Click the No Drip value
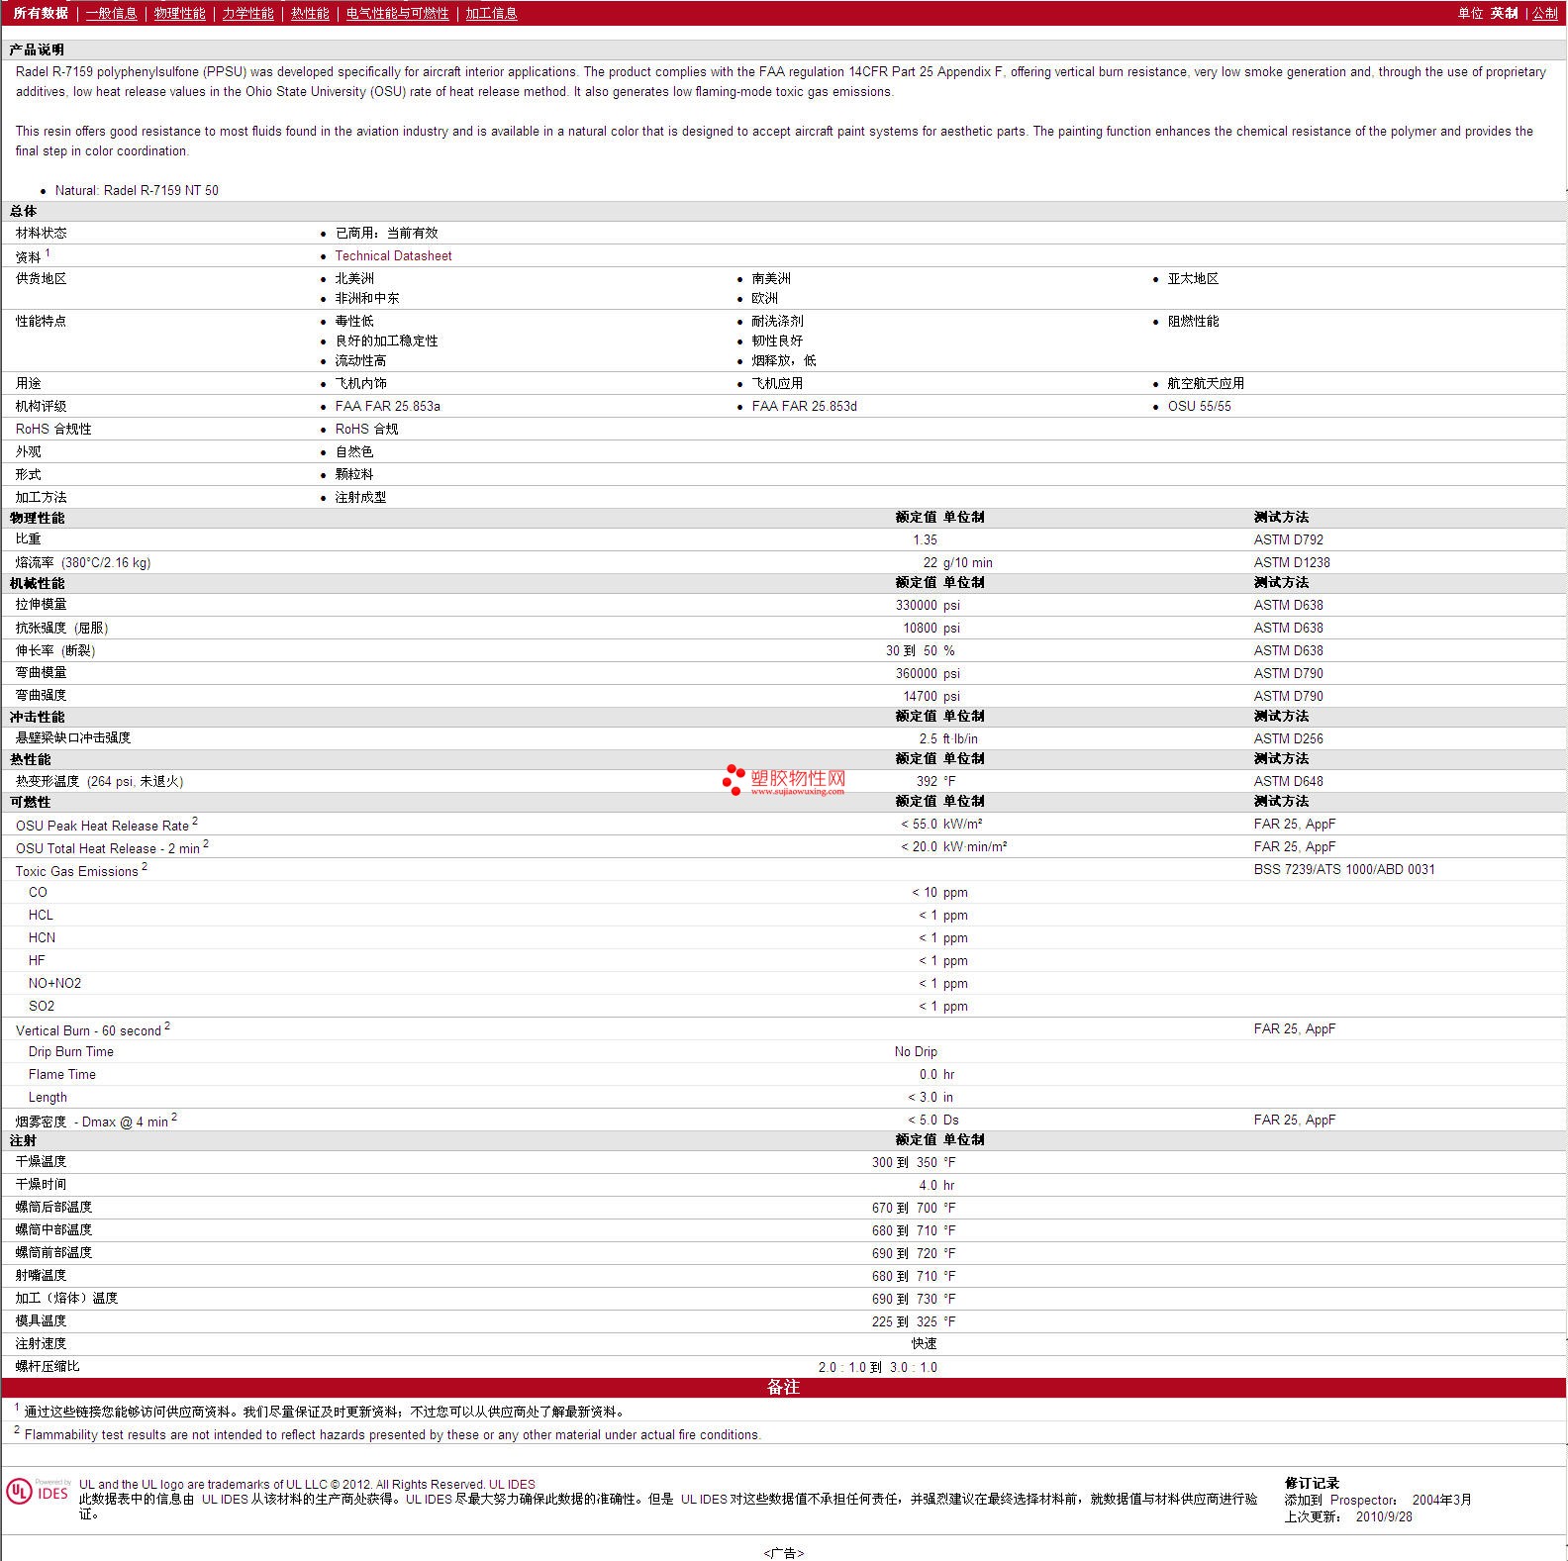This screenshot has height=1561, width=1568. pos(916,1051)
